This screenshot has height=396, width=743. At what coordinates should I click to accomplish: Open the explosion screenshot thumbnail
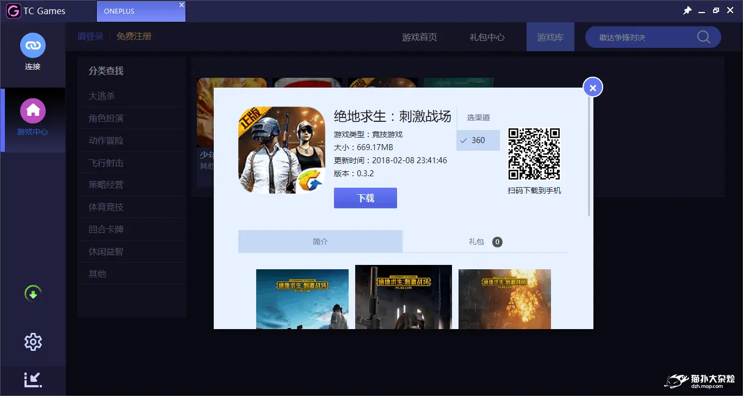point(505,299)
